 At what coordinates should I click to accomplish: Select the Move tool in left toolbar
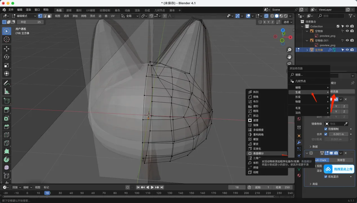point(7,49)
